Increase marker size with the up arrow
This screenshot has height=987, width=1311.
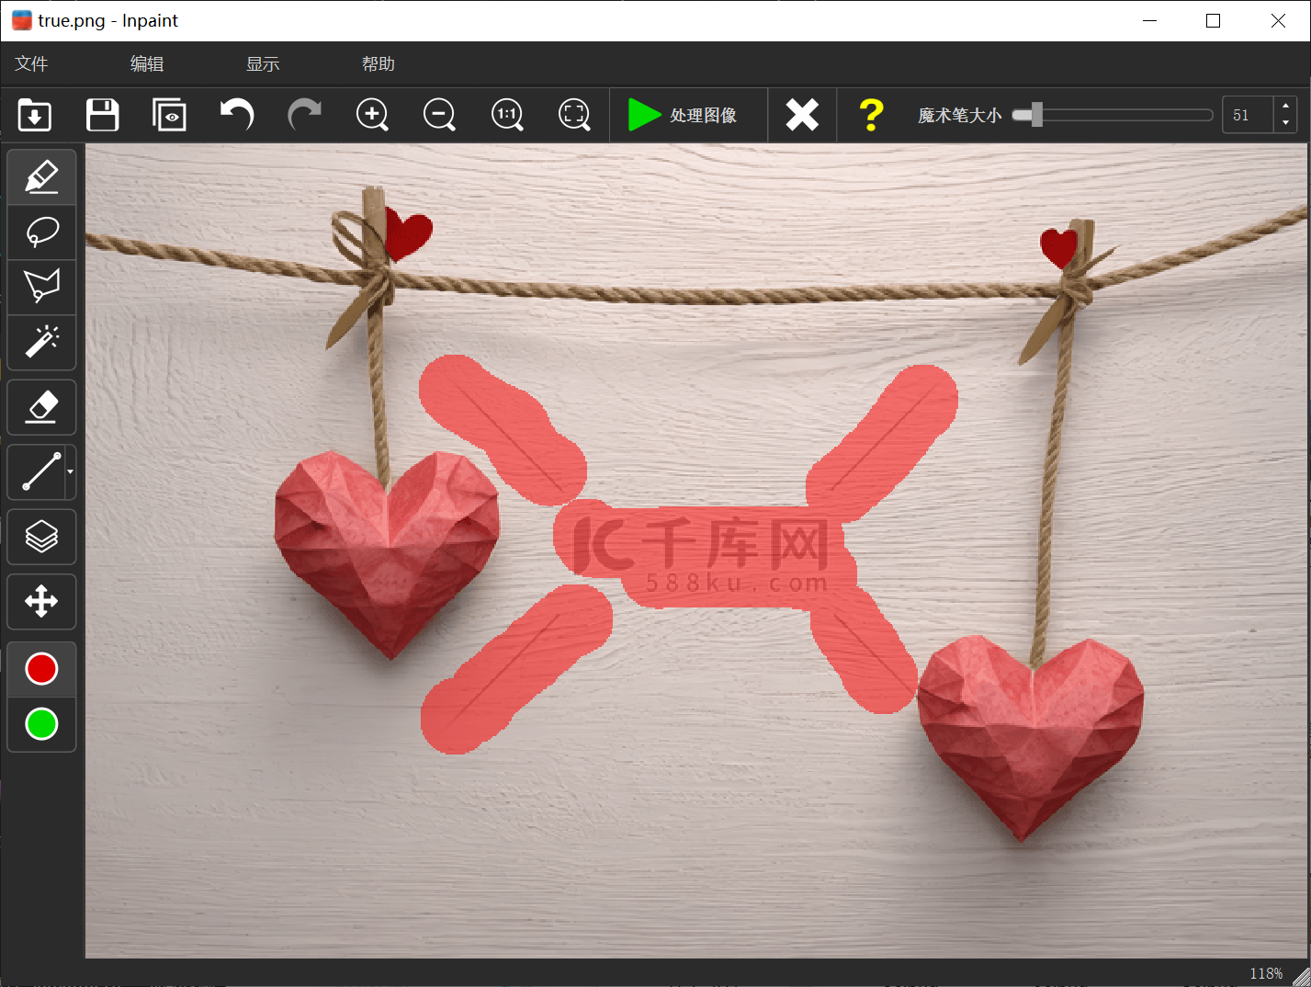pos(1285,107)
